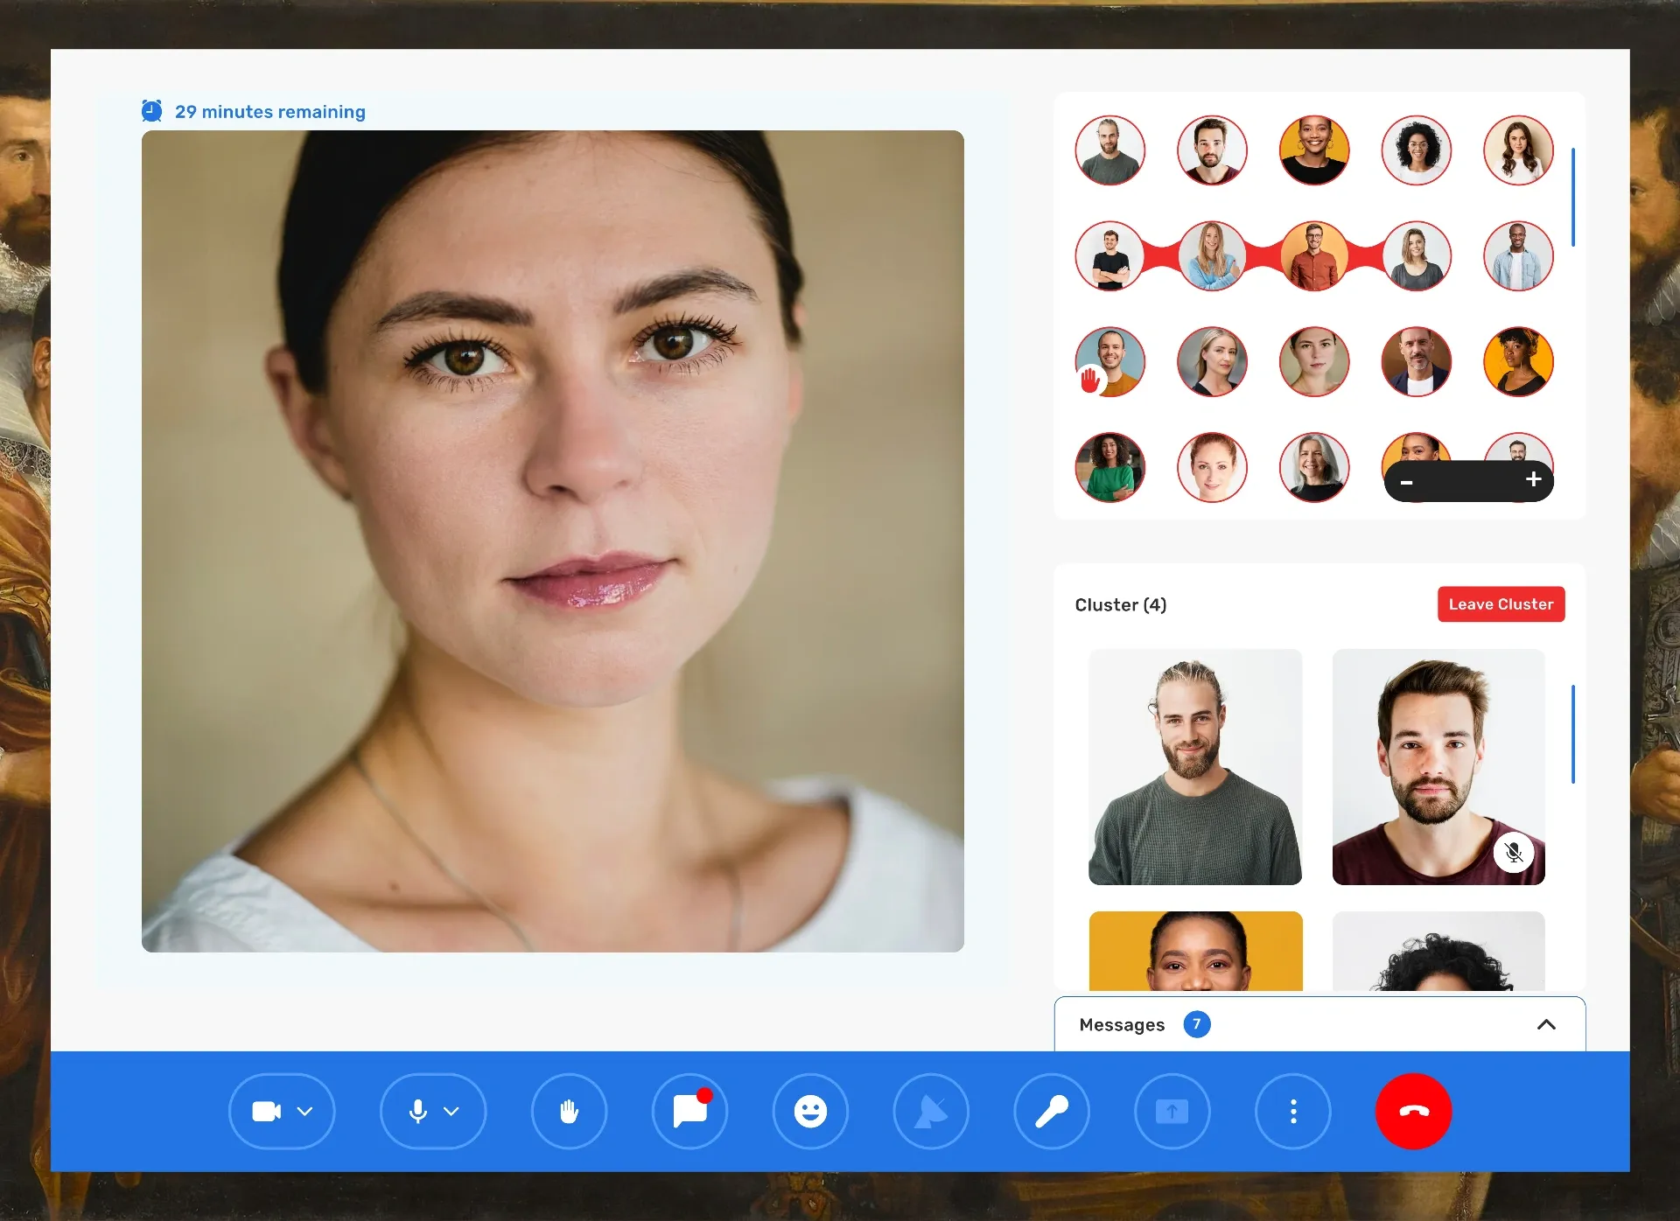
Task: Zoom out participants with minus button
Action: tap(1406, 482)
